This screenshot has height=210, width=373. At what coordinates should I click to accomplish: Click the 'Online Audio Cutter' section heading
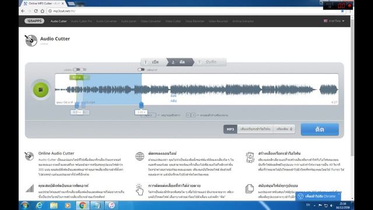coord(57,153)
